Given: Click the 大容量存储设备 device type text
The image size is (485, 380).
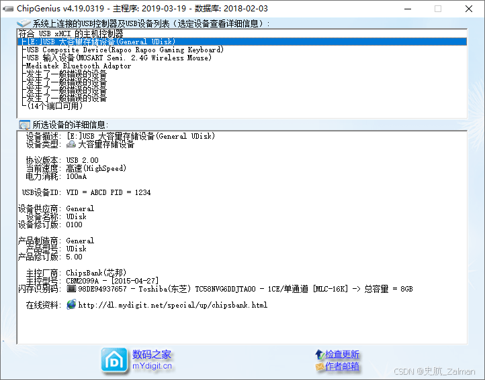Looking at the screenshot, I should click(106, 144).
